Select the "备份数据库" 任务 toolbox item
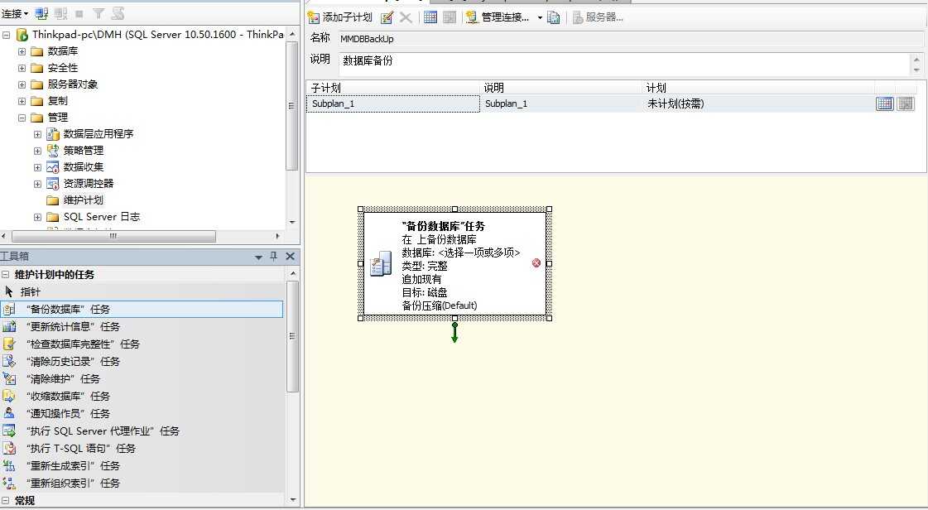Image resolution: width=928 pixels, height=510 pixels. coord(142,309)
